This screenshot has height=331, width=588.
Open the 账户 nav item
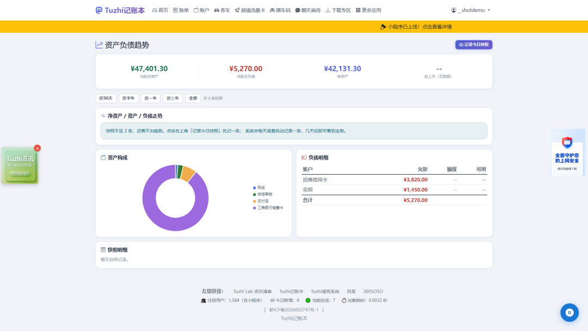coord(201,10)
